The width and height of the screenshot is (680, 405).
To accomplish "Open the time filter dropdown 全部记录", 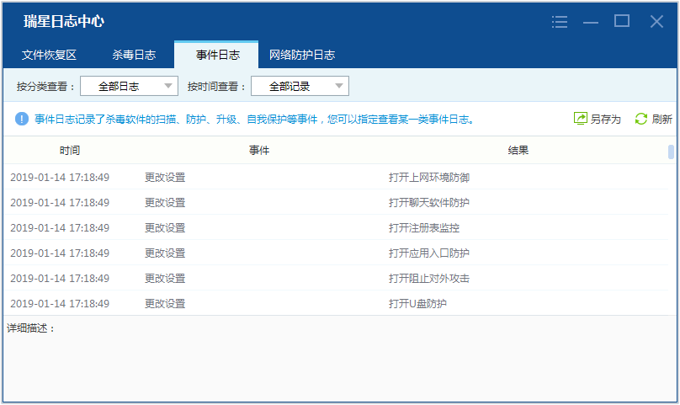I will [299, 86].
